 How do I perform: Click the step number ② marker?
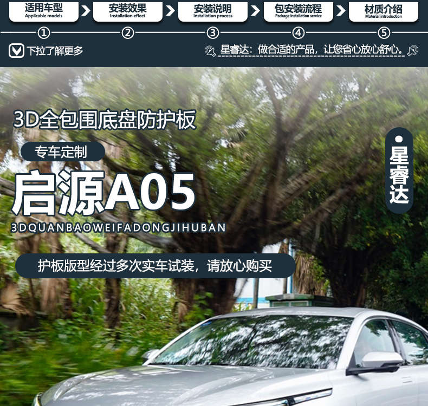(x=128, y=33)
